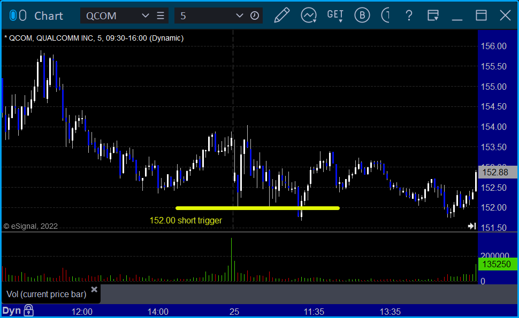Click the partially hidden circled T icon

click(385, 15)
